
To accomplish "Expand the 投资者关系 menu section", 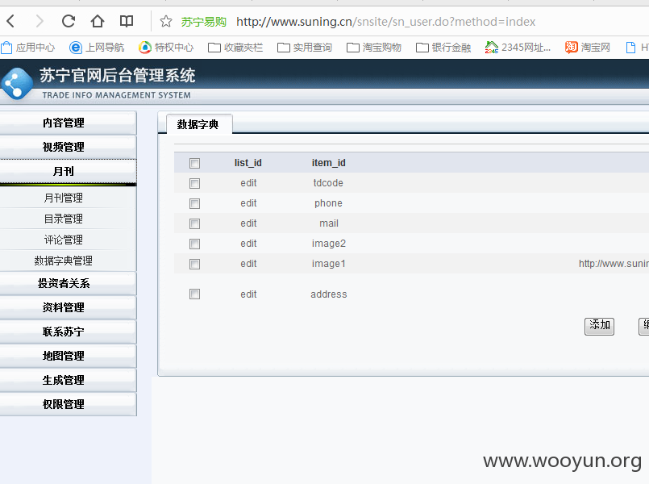I will point(68,283).
